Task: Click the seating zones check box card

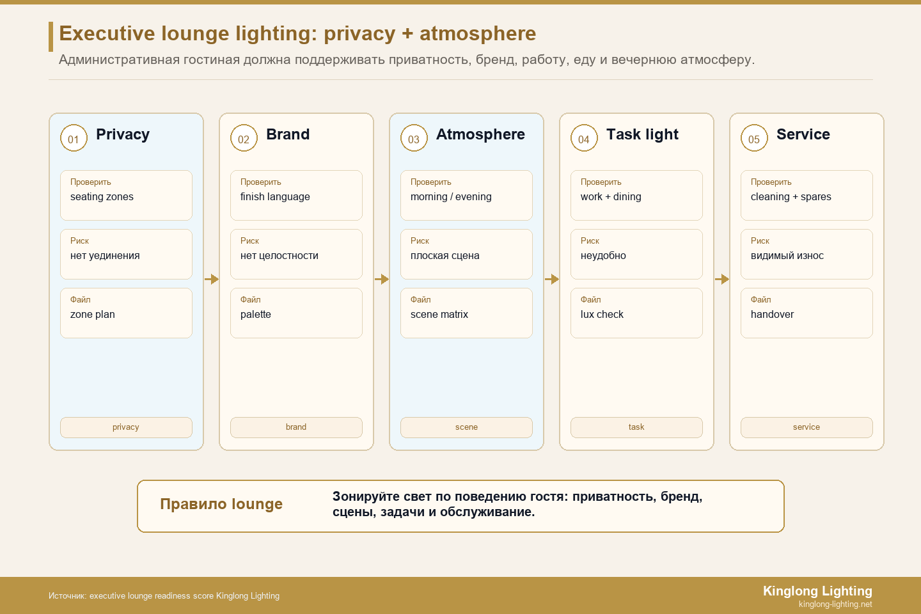Action: [126, 195]
